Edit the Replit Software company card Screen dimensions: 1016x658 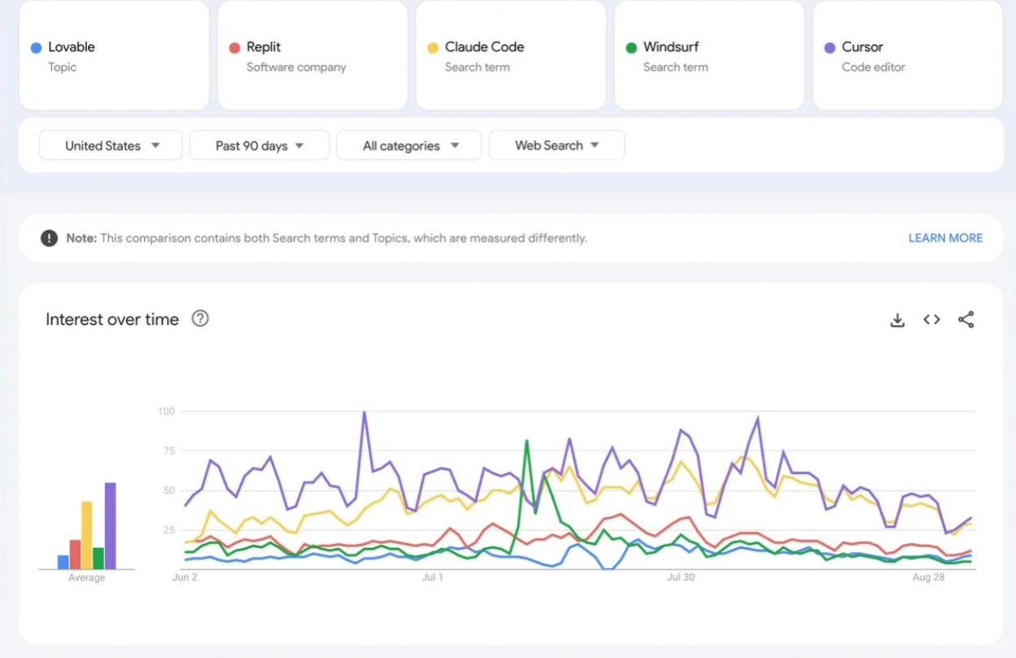(313, 55)
